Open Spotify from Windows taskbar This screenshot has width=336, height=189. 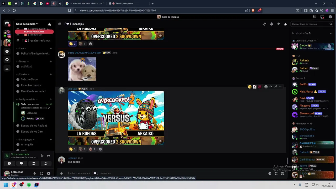(x=29, y=185)
